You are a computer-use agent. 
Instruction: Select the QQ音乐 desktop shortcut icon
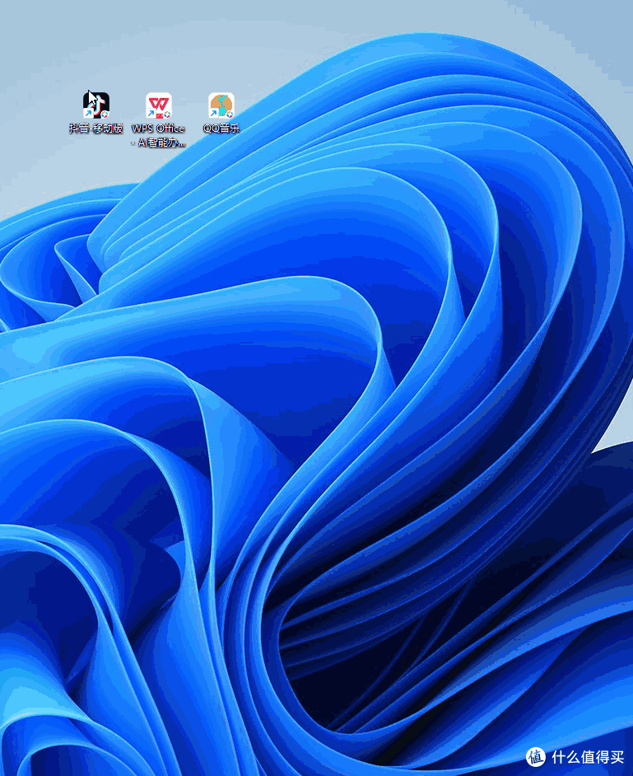(x=221, y=105)
